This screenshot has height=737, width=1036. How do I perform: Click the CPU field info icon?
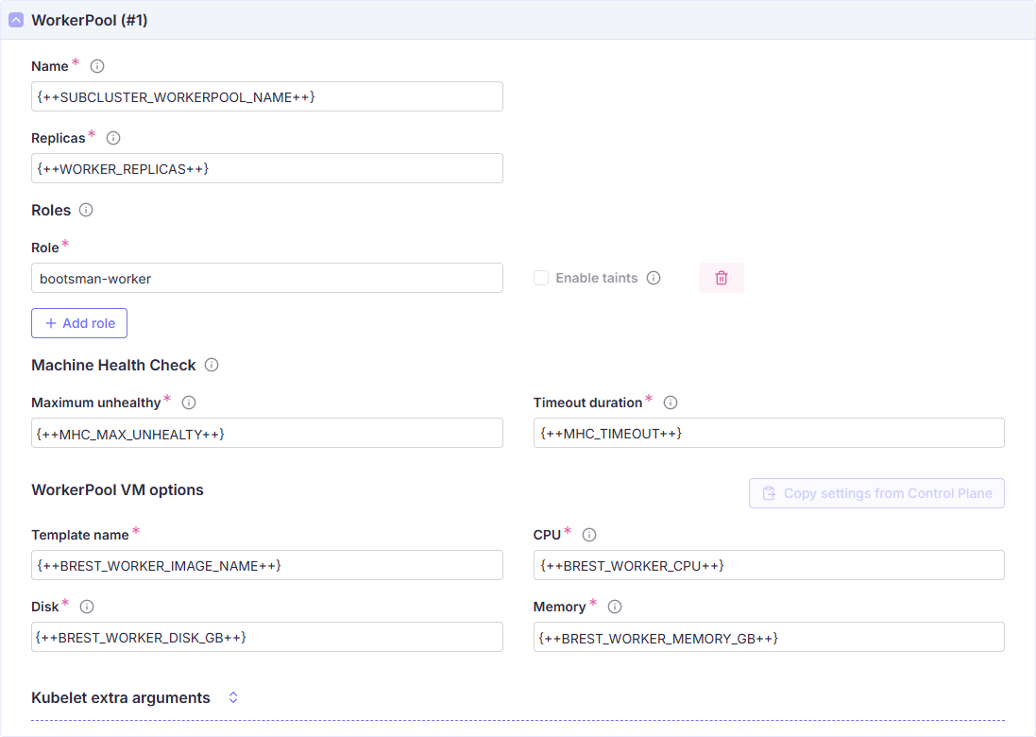(x=588, y=534)
